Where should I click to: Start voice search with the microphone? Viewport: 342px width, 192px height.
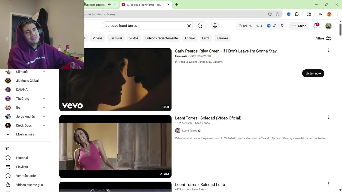[x=215, y=26]
